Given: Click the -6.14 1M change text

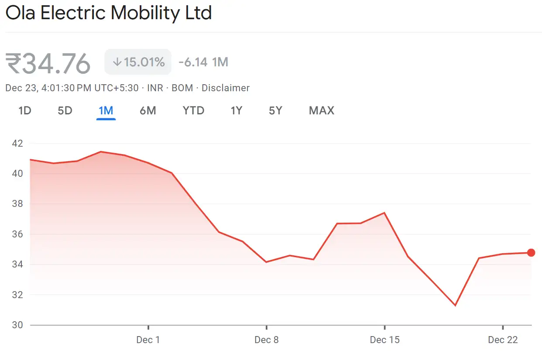Looking at the screenshot, I should click(203, 62).
